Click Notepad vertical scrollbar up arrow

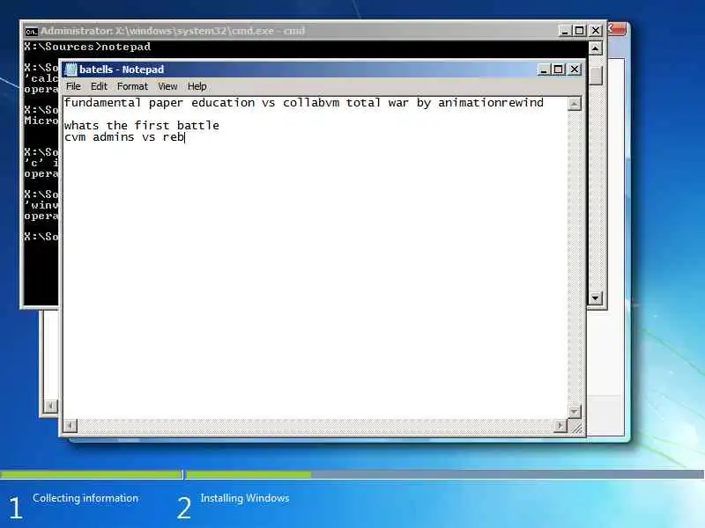click(x=574, y=104)
